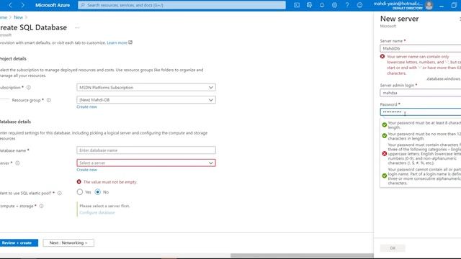Open the help question mark icon
The width and height of the screenshot is (461, 259).
click(347, 5)
